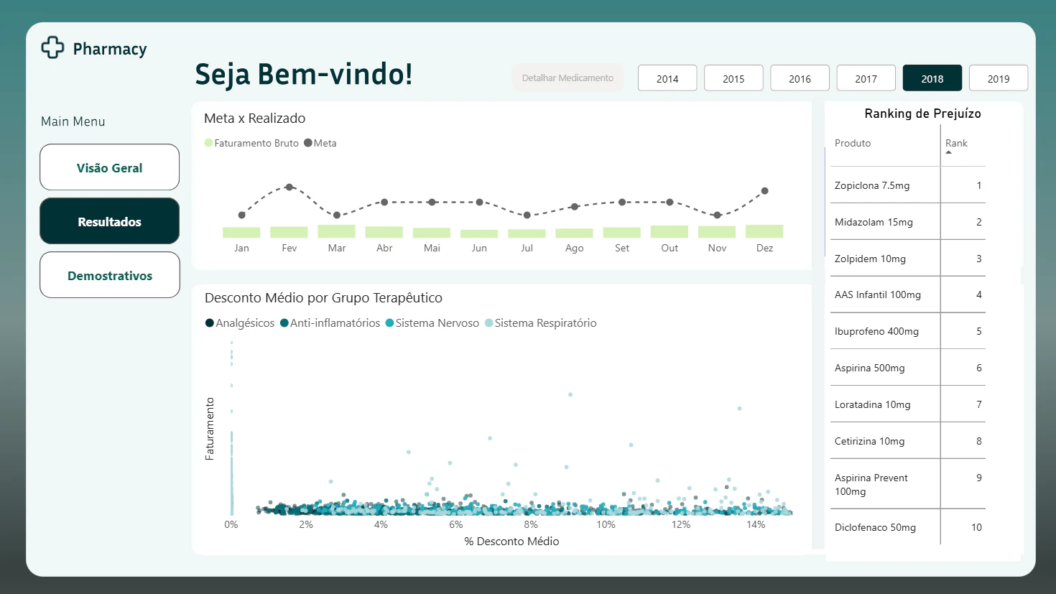
Task: Select the Meta line marker for Mai
Action: point(432,203)
